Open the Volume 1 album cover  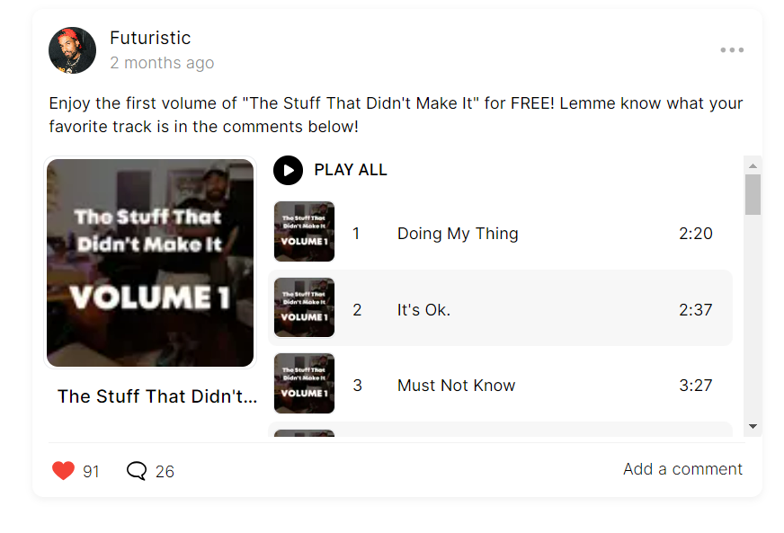click(150, 262)
